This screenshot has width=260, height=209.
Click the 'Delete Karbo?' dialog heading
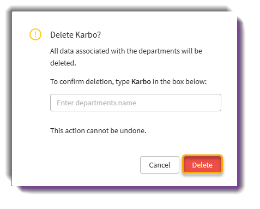(75, 35)
